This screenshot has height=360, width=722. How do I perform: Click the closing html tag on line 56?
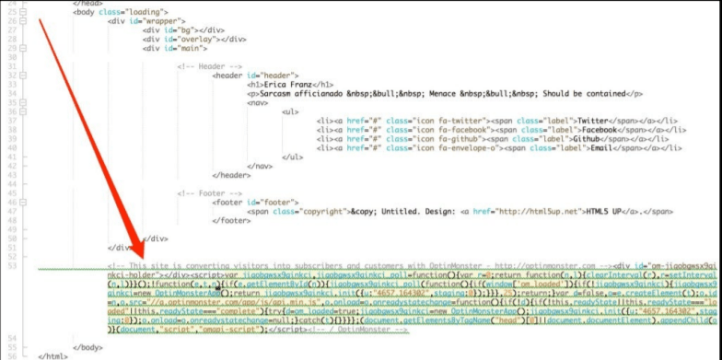pos(53,355)
